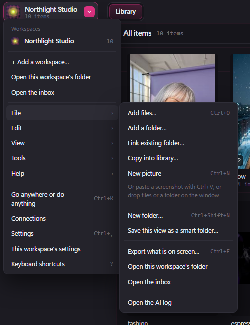250x325 pixels.
Task: Open this workspace's folder in File submenu
Action: (179, 267)
